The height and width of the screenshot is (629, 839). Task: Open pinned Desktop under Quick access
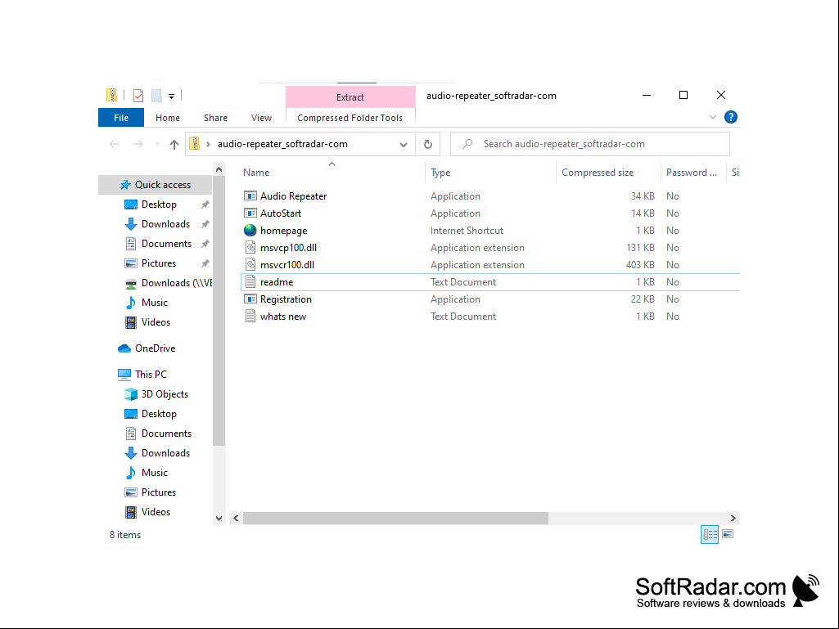click(159, 204)
